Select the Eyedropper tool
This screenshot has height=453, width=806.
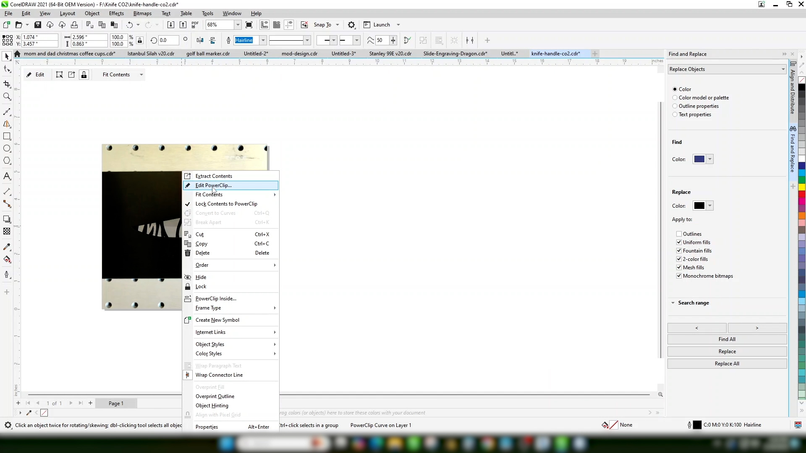point(7,247)
